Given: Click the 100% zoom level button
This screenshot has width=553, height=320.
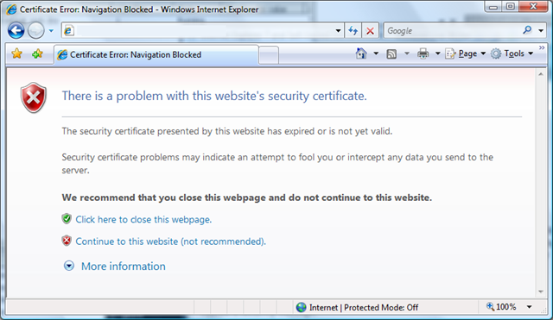Looking at the screenshot, I should tap(501, 306).
